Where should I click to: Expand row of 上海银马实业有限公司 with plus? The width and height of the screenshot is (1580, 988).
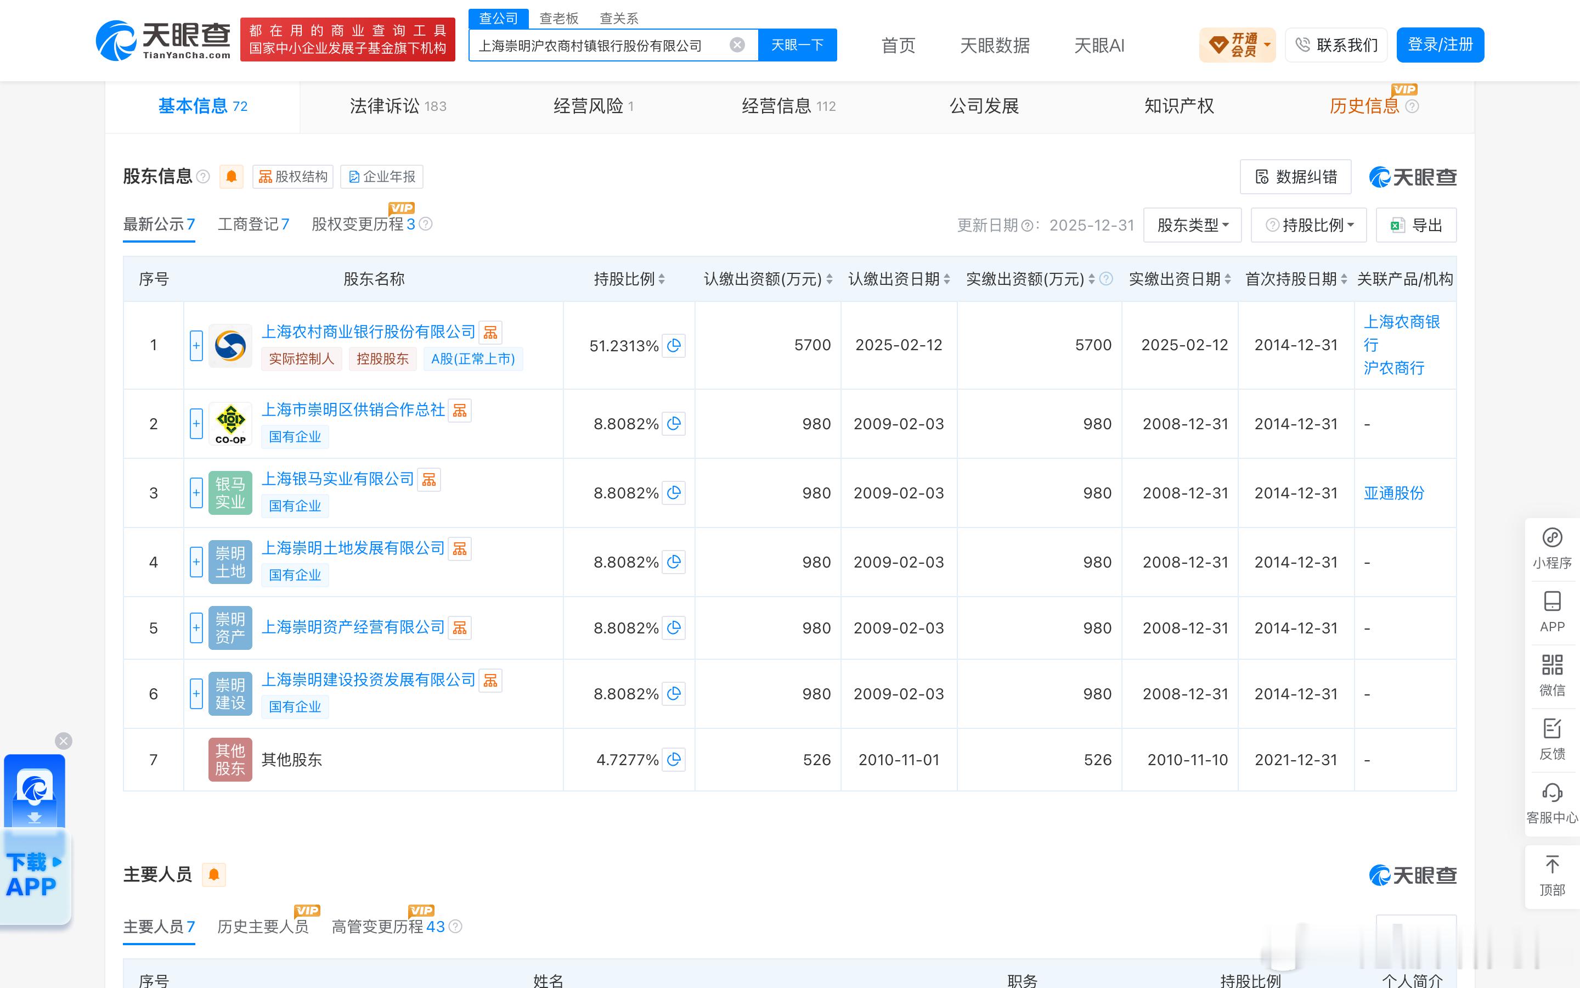(196, 493)
